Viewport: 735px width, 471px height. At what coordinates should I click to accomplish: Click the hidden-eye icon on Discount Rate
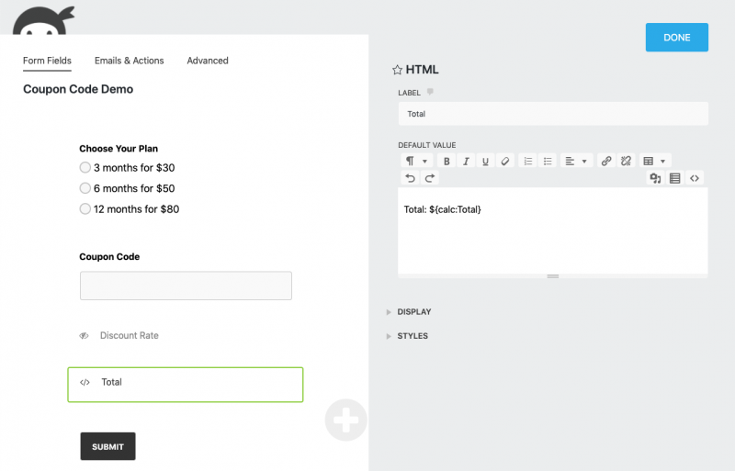point(84,335)
